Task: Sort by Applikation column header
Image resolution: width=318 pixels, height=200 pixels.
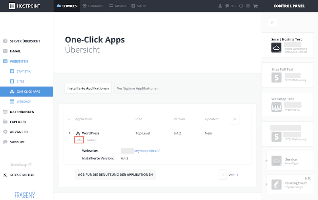Action: (x=83, y=119)
